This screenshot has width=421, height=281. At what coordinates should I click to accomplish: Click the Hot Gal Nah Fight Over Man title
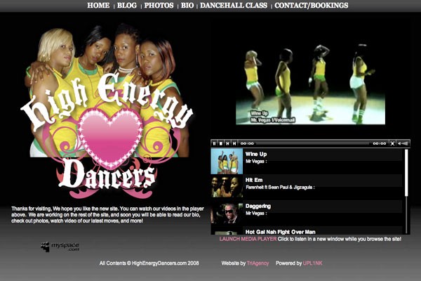[x=280, y=232]
